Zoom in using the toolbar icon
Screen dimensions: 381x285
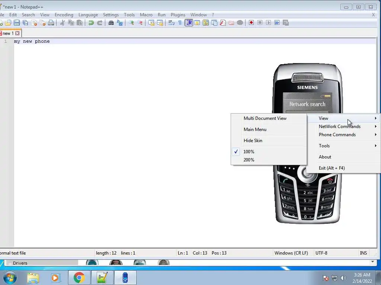coord(131,23)
